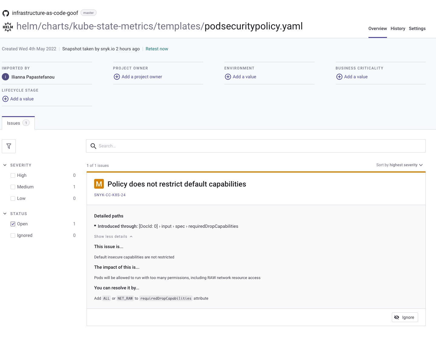Add a value for Business Criticality
Screen dimensions: 436x340
point(356,77)
